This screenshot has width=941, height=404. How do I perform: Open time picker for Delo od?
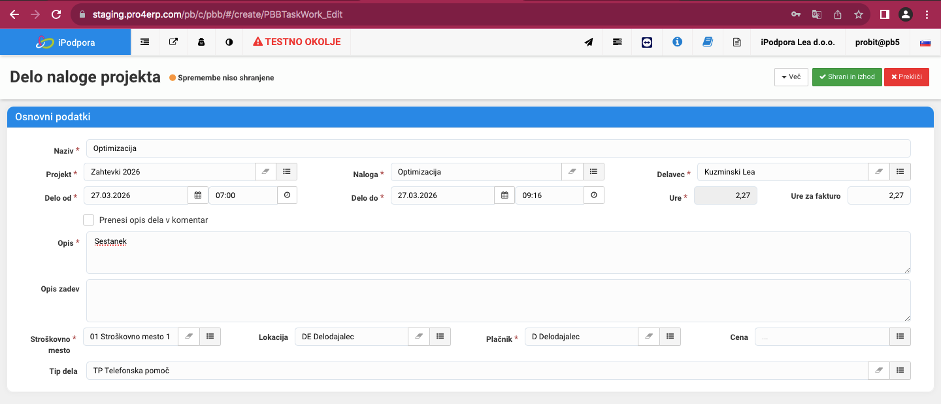pos(287,195)
